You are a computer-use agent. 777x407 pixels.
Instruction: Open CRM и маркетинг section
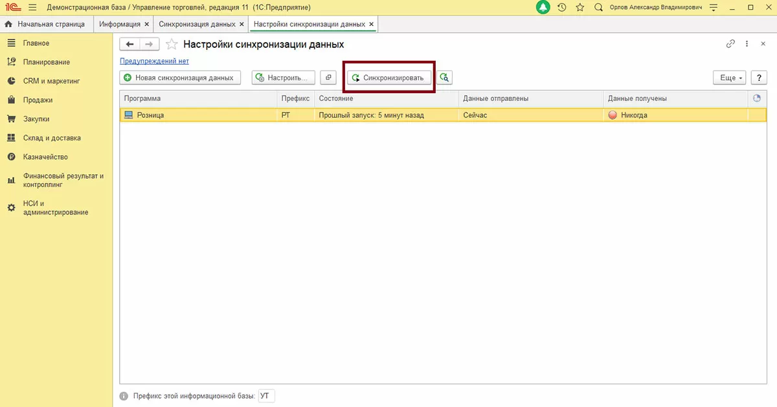[51, 81]
